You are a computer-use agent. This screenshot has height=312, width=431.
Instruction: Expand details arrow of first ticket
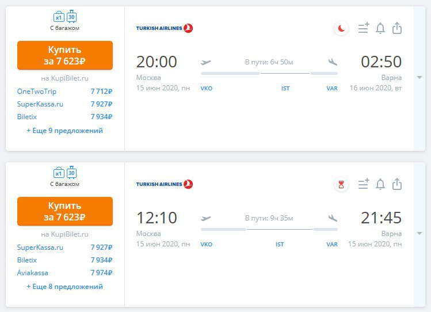click(419, 77)
